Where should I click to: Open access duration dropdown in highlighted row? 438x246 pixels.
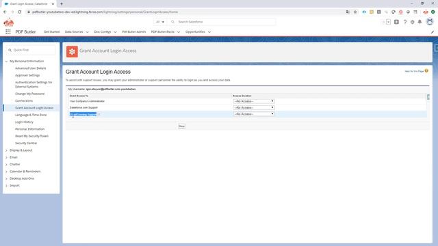[254, 114]
